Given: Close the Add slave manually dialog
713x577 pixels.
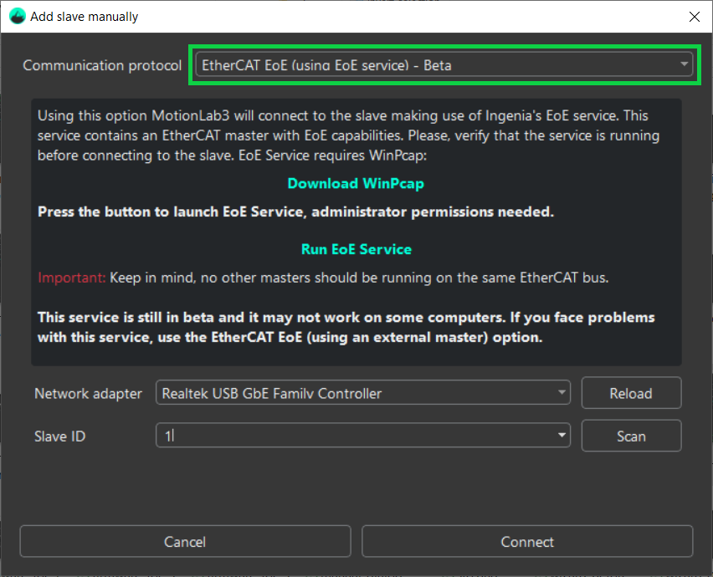Looking at the screenshot, I should pos(695,16).
